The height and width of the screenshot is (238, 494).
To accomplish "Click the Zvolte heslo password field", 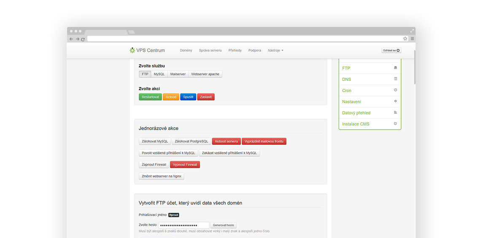I will (185, 225).
